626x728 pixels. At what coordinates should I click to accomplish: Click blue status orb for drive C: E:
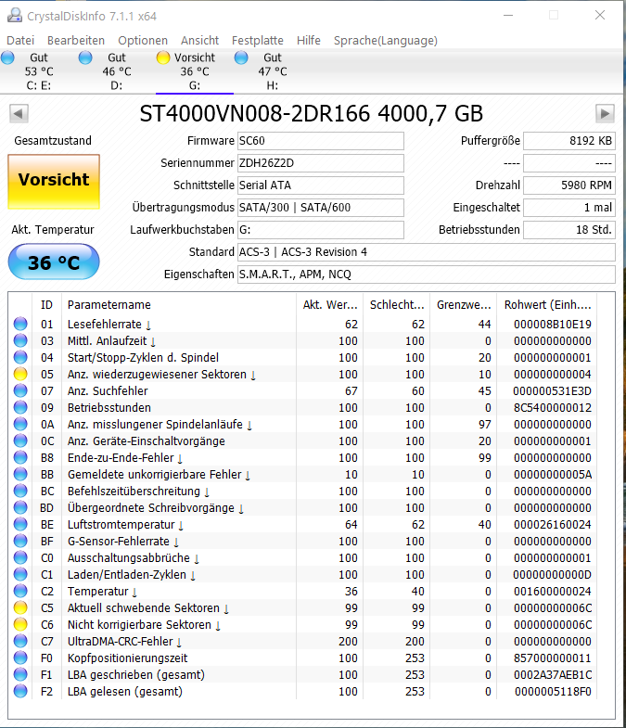8,57
